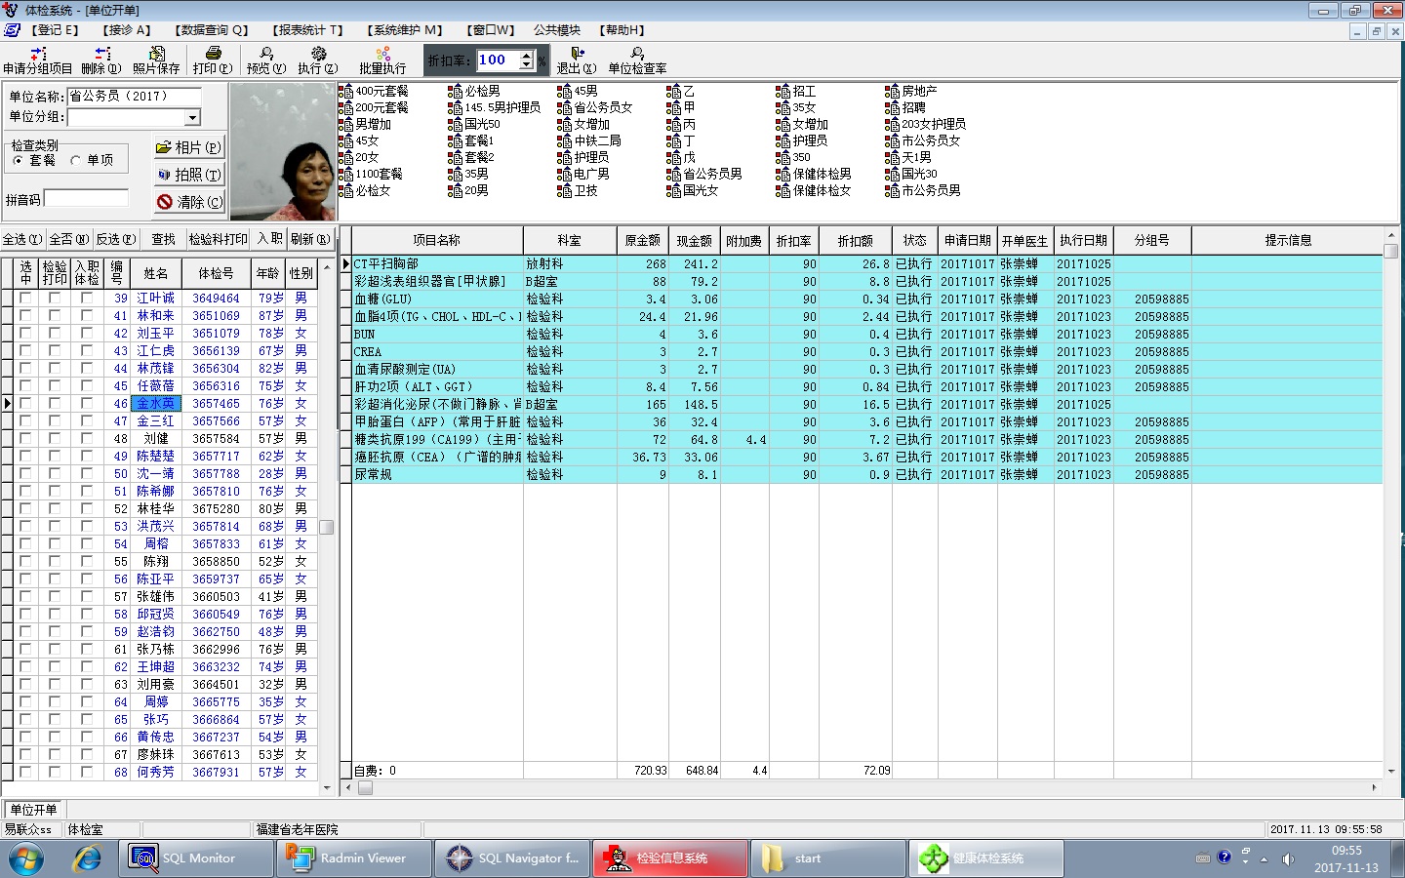The height and width of the screenshot is (878, 1405).
Task: Tick the 选中 checkbox for 江叶诚
Action: [25, 299]
